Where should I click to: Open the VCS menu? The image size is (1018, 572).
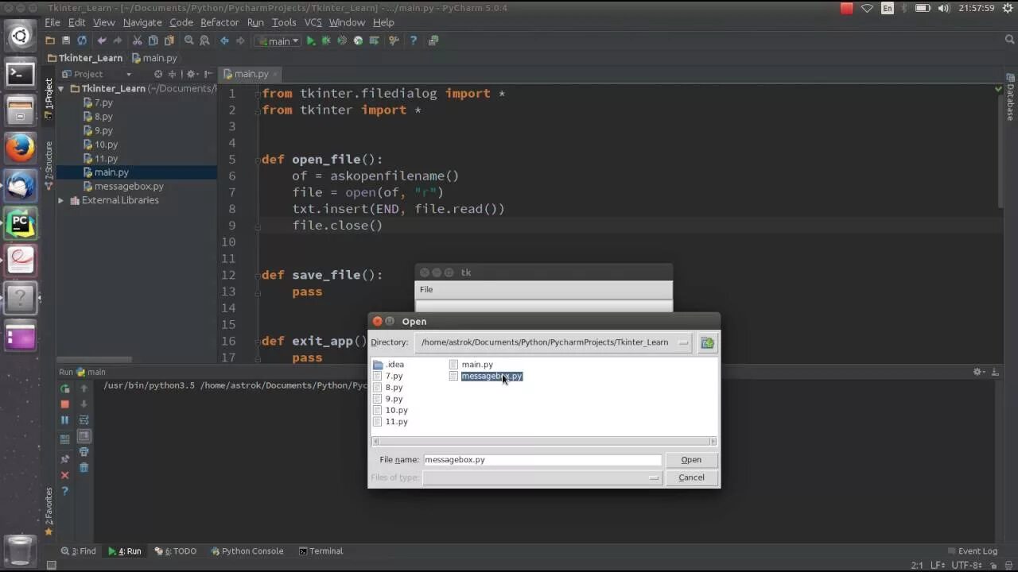(x=313, y=22)
